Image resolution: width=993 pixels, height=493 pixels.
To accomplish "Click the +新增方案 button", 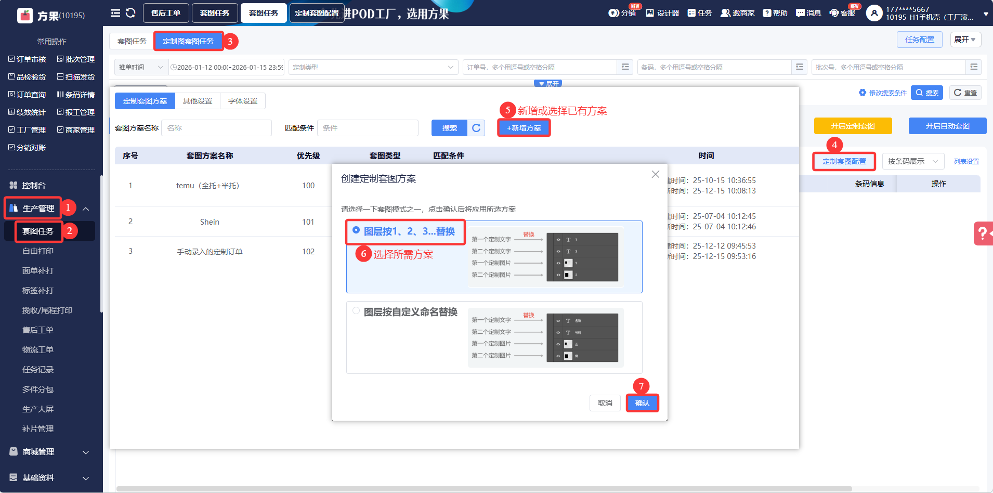I will [x=524, y=128].
